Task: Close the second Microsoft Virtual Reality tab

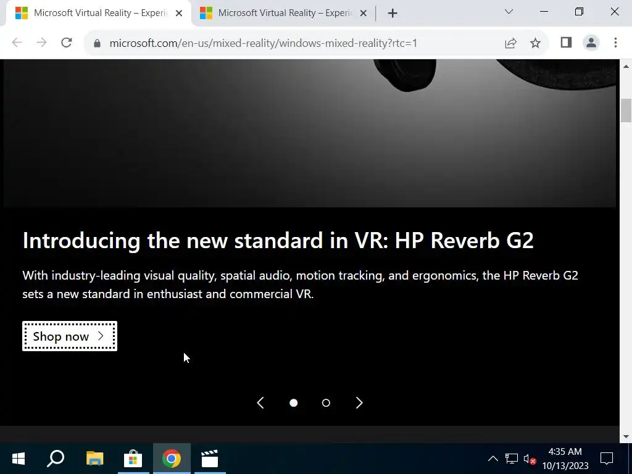Action: [x=363, y=14]
